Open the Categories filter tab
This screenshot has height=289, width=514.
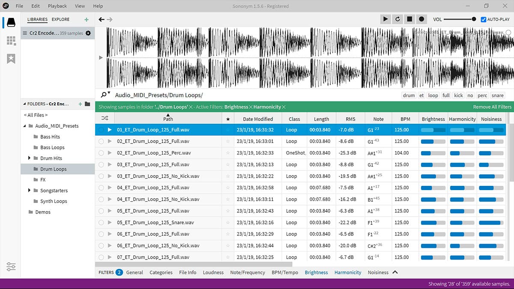[161, 272]
